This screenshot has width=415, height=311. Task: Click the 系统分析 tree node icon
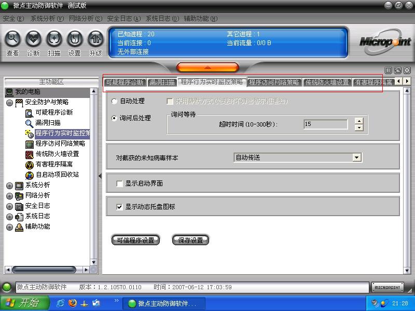(19, 186)
